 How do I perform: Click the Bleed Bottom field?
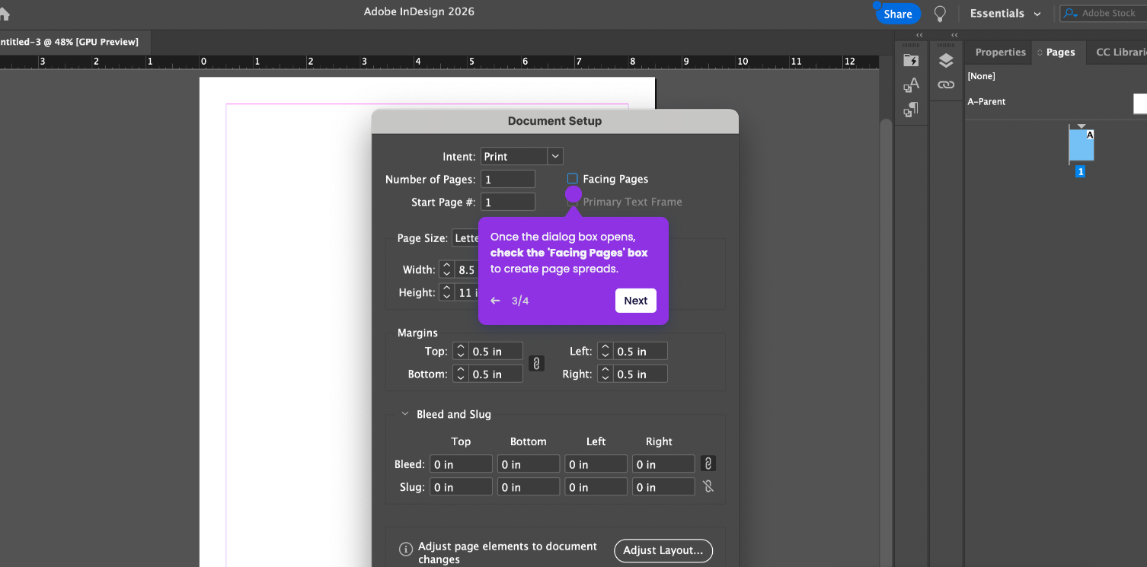(529, 463)
